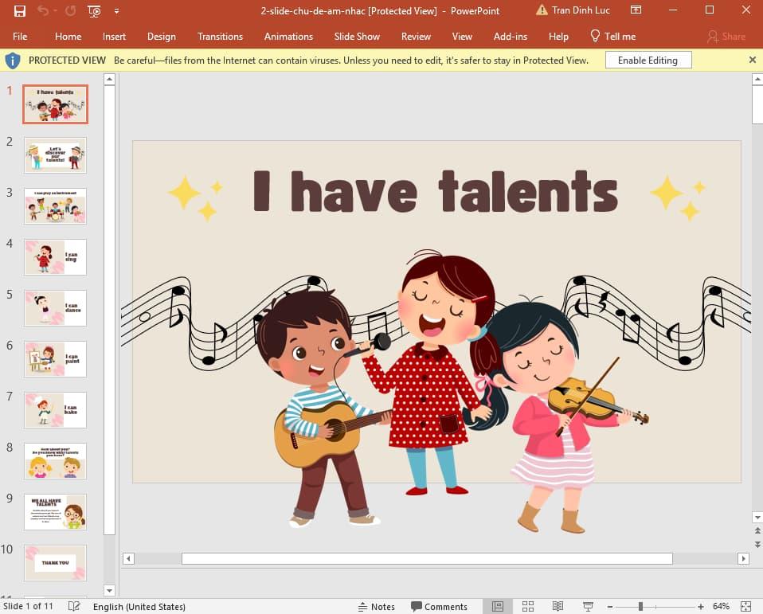Switch to Reading View
Screen dimensions: 763x614
coord(558,606)
